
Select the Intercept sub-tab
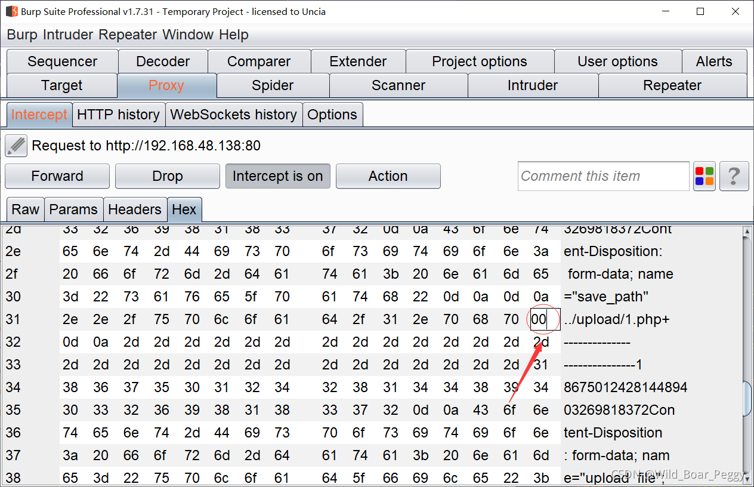(x=39, y=115)
